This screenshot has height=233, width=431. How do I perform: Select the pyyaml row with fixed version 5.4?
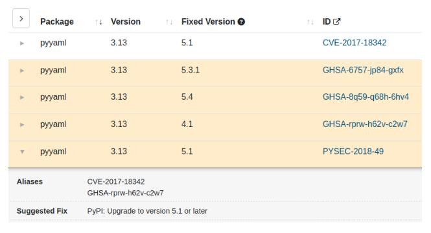pyautogui.click(x=215, y=100)
